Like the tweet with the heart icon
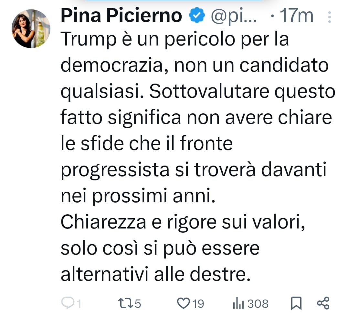This screenshot has height=315, width=349. (x=184, y=303)
